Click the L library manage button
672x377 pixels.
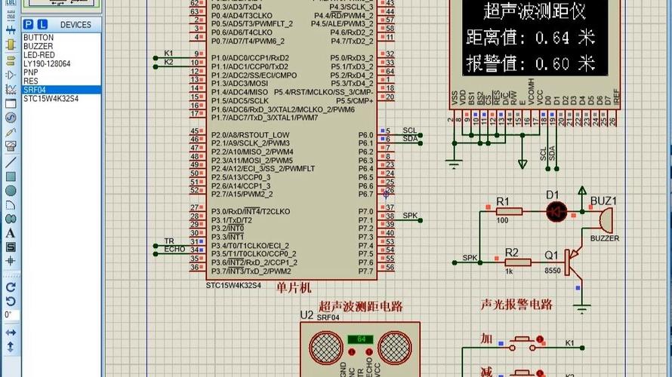coord(42,24)
